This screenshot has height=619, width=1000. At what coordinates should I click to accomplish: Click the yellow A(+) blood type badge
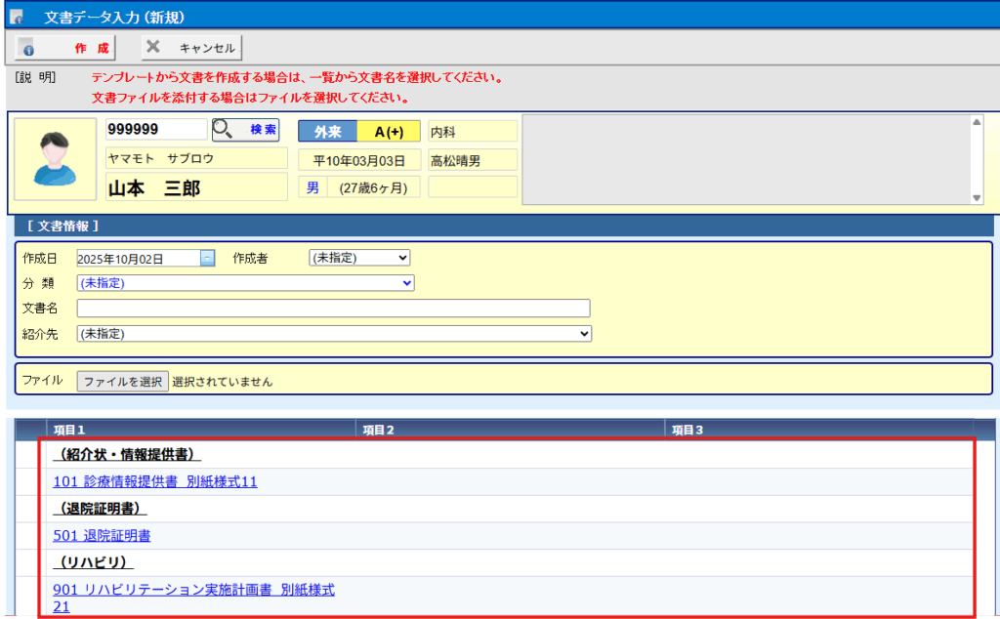coord(389,132)
